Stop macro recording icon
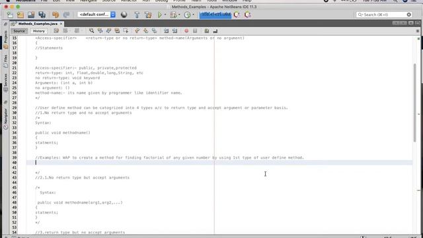 point(195,31)
